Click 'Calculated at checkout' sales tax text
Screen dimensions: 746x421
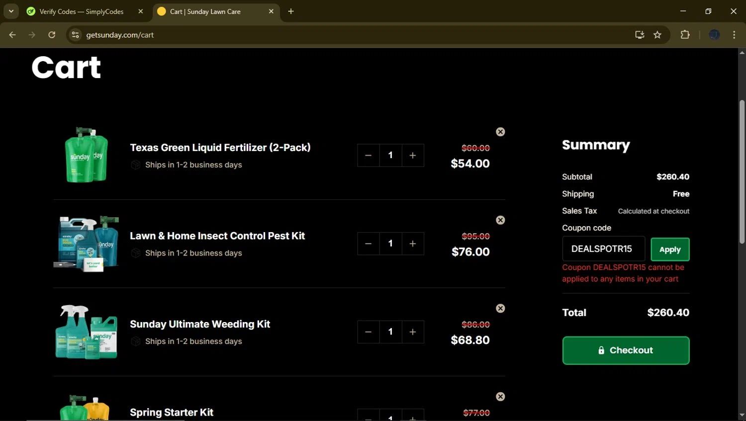(653, 211)
